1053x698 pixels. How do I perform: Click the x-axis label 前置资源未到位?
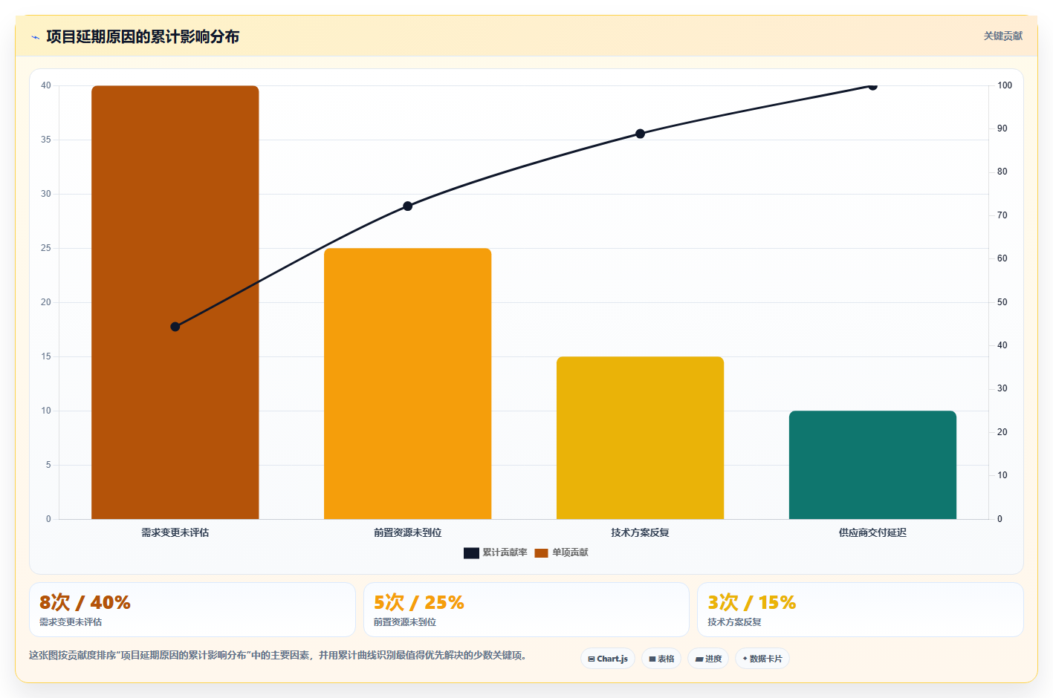[407, 532]
